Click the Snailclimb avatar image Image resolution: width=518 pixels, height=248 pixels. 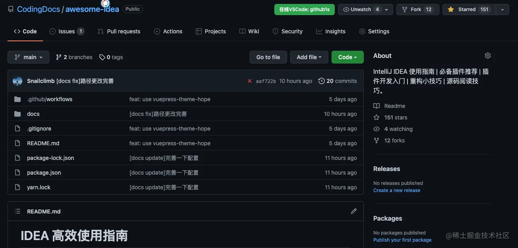17,81
